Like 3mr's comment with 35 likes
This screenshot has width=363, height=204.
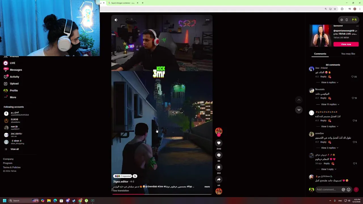click(x=353, y=77)
